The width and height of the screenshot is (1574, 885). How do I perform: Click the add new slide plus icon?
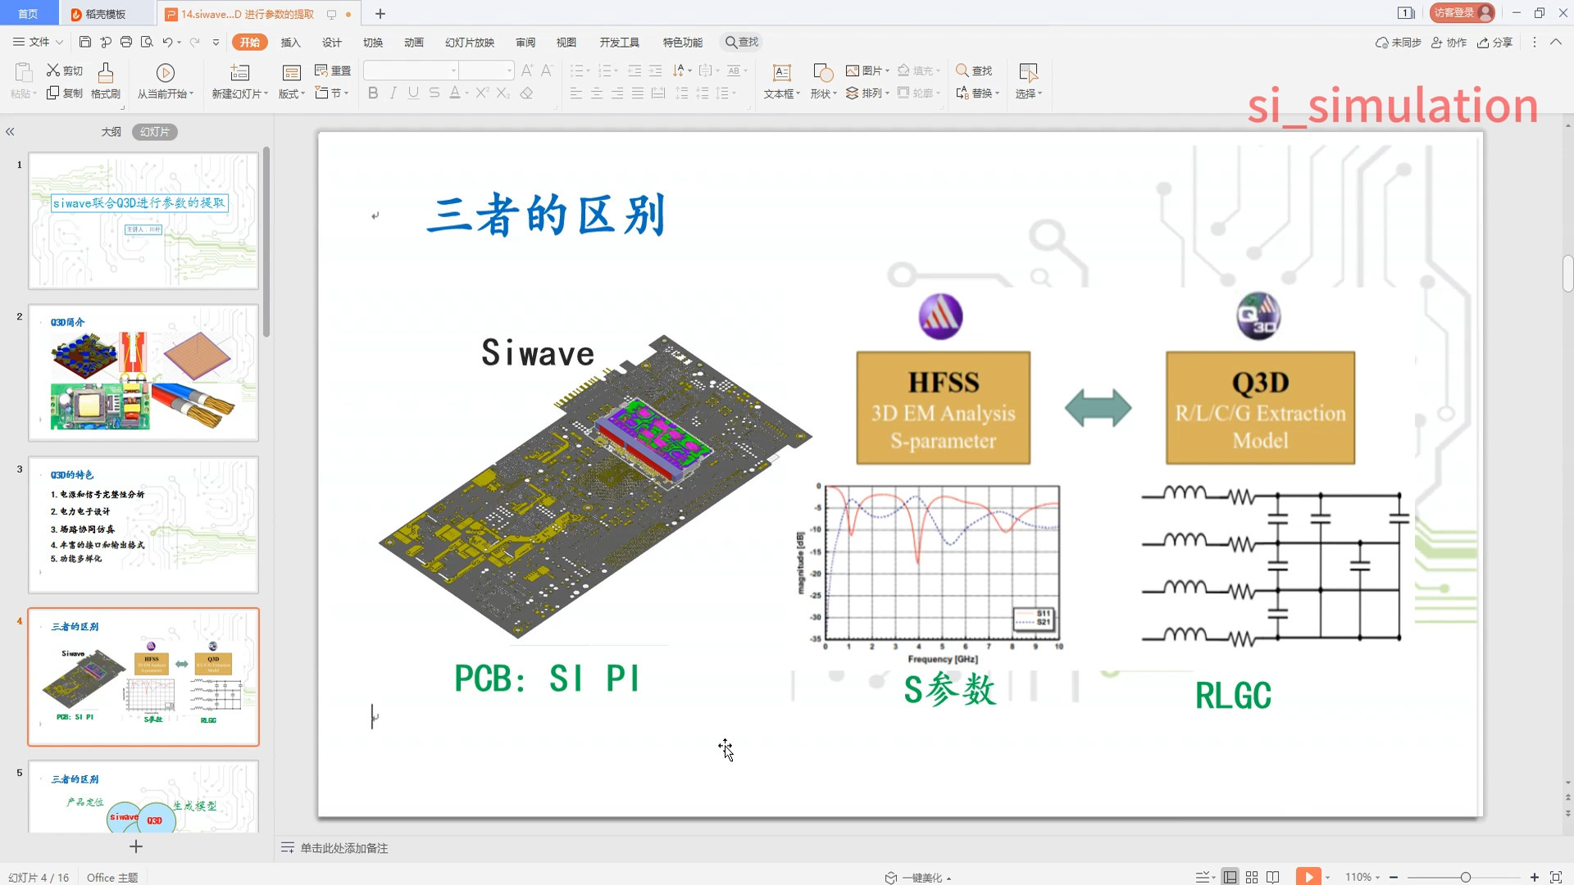pos(136,846)
